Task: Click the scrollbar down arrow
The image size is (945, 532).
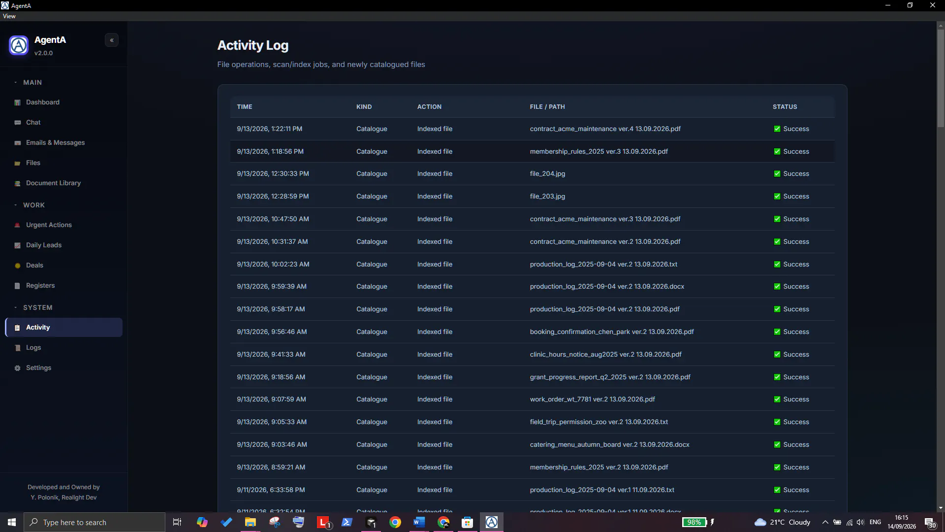Action: (941, 508)
